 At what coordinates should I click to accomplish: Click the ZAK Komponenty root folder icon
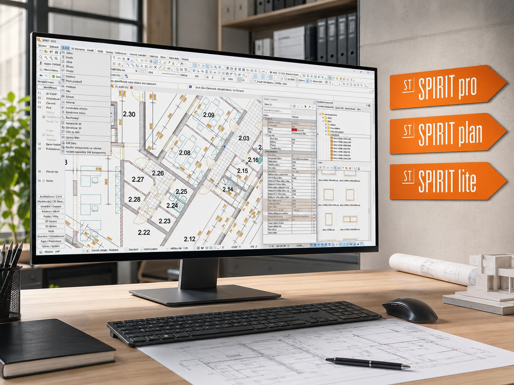[323, 114]
